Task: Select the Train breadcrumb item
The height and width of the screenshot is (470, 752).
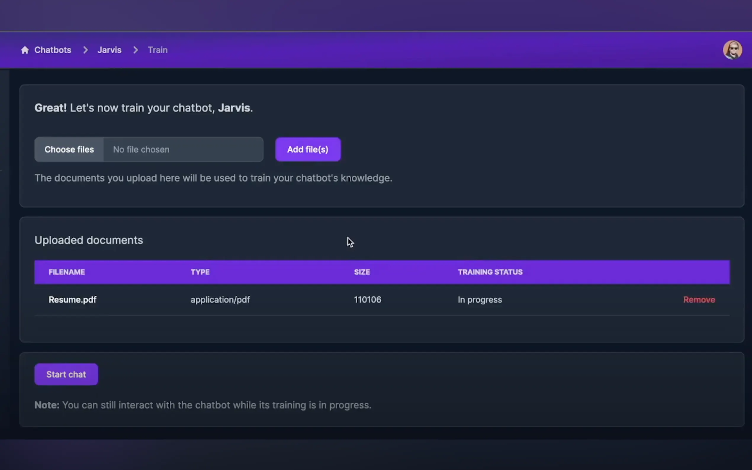Action: [157, 50]
